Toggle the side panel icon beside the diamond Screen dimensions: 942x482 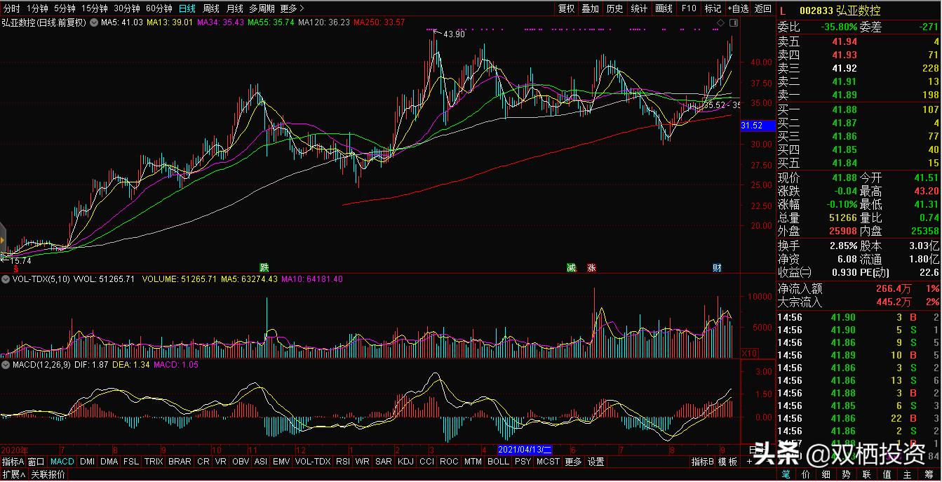pyautogui.click(x=733, y=23)
